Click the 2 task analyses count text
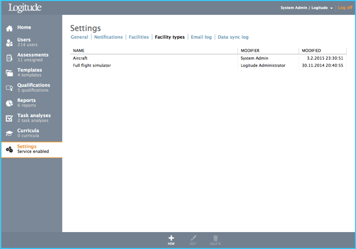Image resolution: width=356 pixels, height=249 pixels. coord(33,121)
